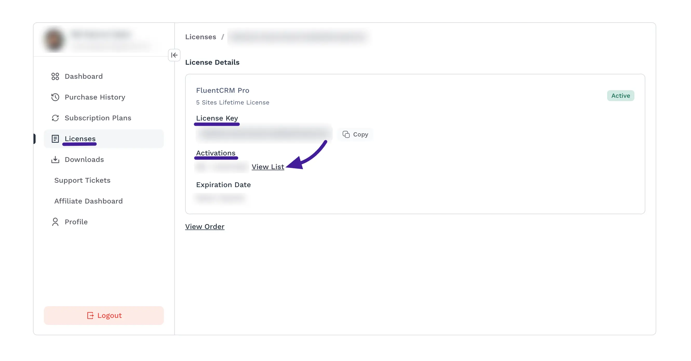
Task: Collapse the sidebar with the arrow toggle
Action: [174, 55]
